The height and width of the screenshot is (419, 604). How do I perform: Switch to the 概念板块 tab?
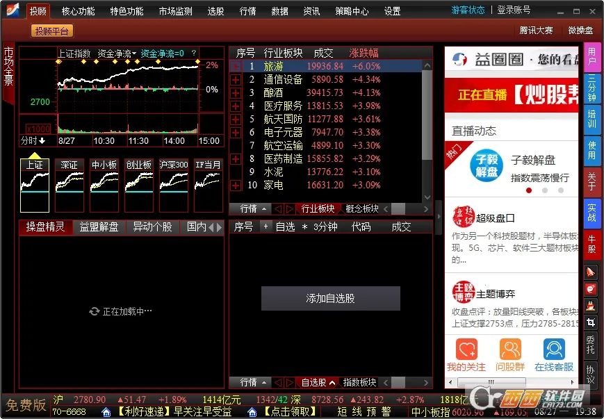pyautogui.click(x=362, y=208)
